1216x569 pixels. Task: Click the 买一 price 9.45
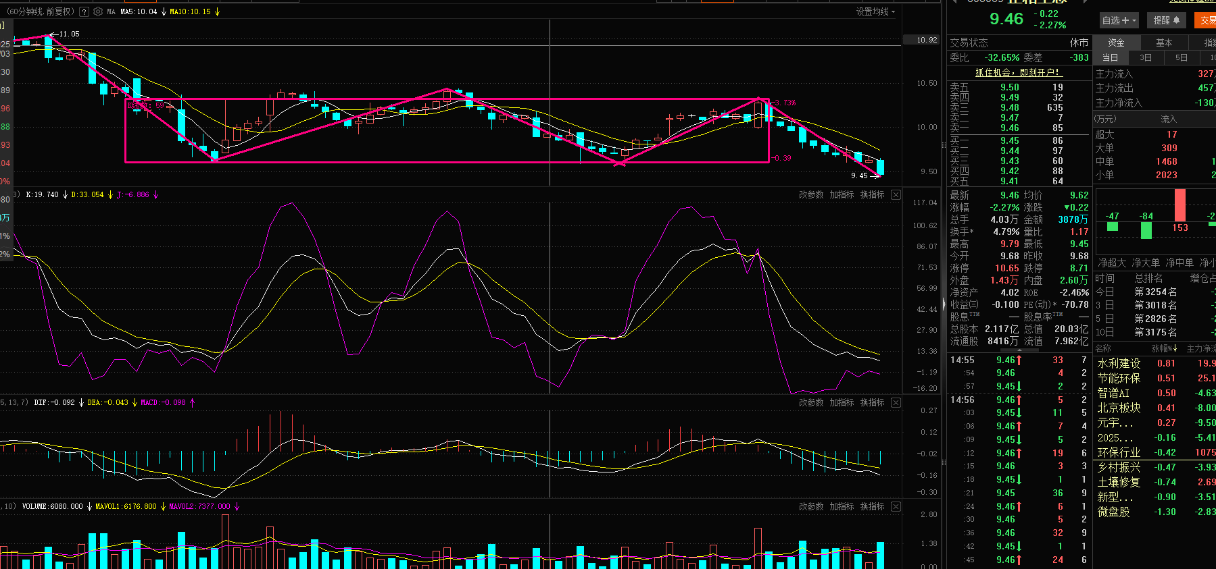coord(1010,140)
